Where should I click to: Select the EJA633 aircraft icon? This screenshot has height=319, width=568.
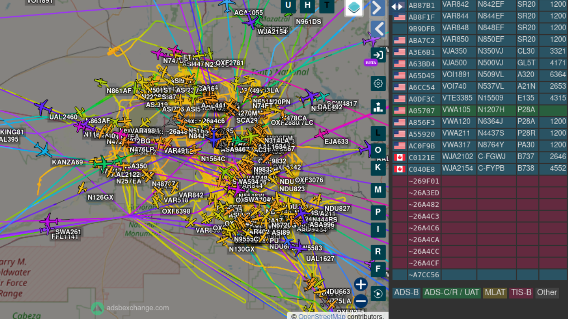[321, 133]
